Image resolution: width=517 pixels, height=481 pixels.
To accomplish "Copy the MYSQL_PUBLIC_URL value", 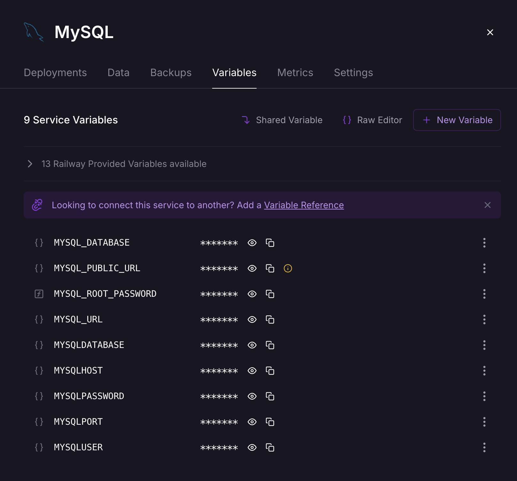I will (x=270, y=268).
